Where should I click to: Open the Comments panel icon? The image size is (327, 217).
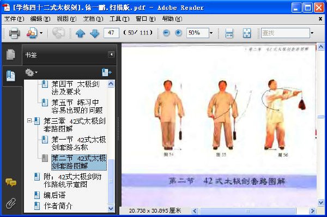[x=11, y=182]
